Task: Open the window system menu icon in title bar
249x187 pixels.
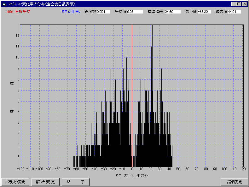Action: (x=4, y=4)
